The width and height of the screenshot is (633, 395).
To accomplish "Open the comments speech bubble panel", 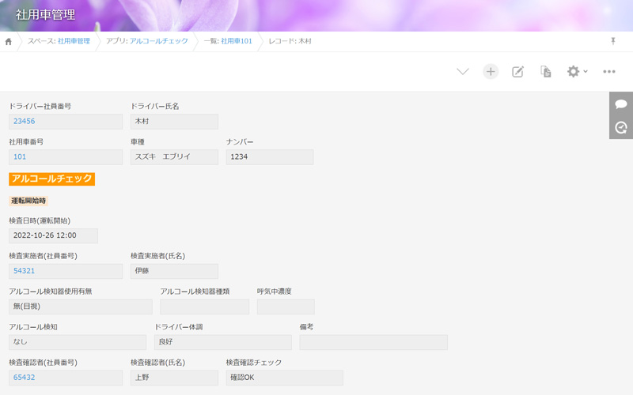I will coord(621,104).
